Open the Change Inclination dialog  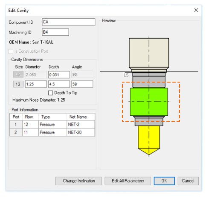click(x=78, y=181)
